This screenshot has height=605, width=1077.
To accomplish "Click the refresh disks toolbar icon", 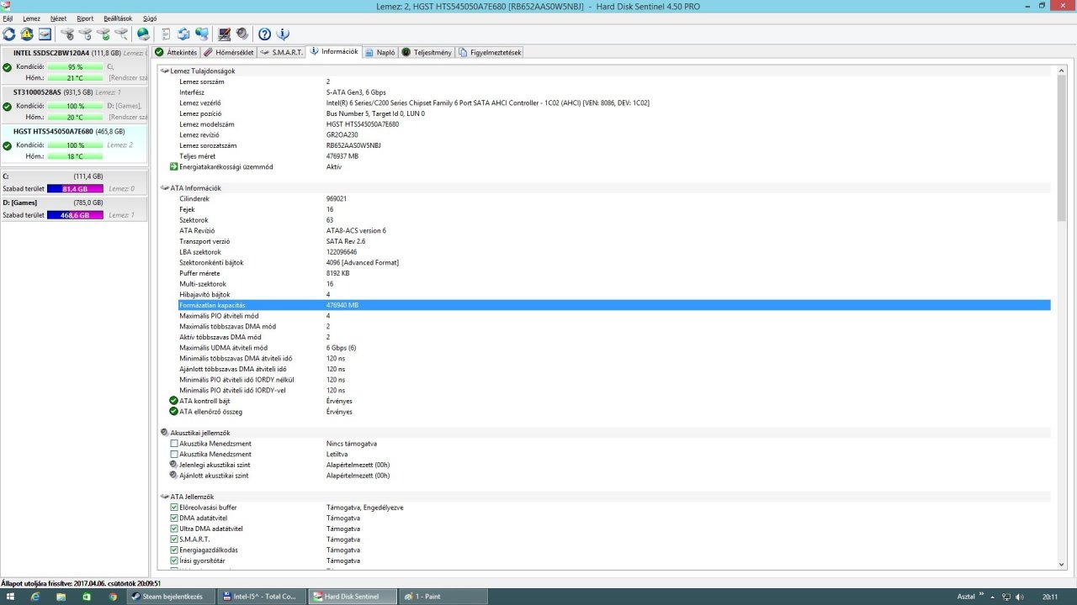I will [x=9, y=34].
